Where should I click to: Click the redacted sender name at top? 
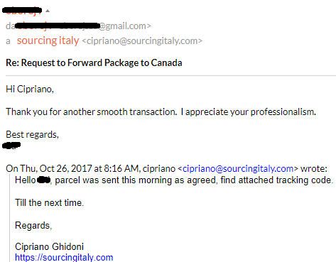22,11
